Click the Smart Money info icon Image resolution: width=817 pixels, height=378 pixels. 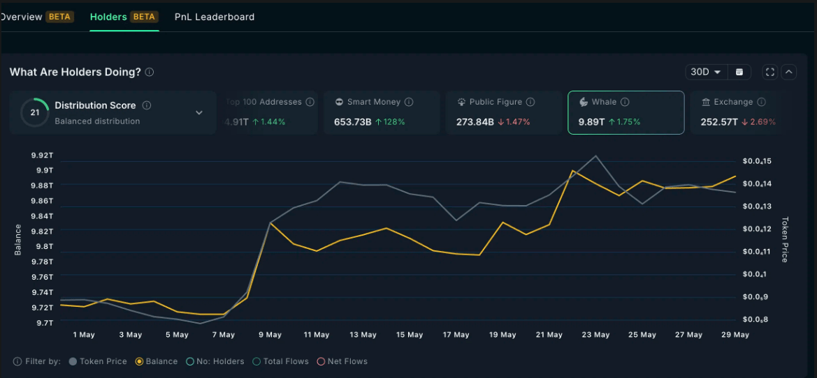[409, 102]
